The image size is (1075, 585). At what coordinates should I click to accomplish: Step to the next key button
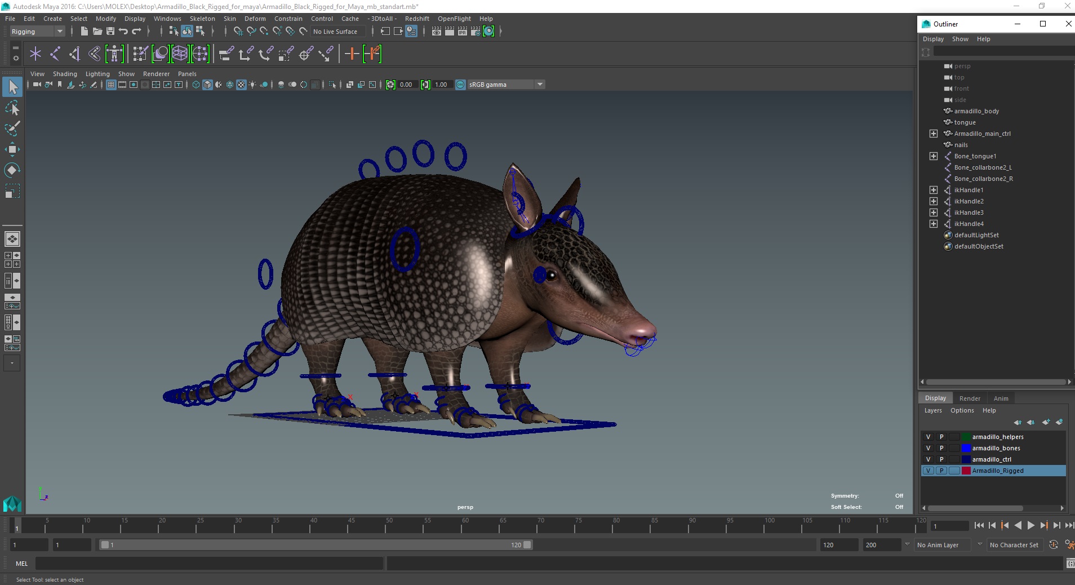tap(1043, 525)
